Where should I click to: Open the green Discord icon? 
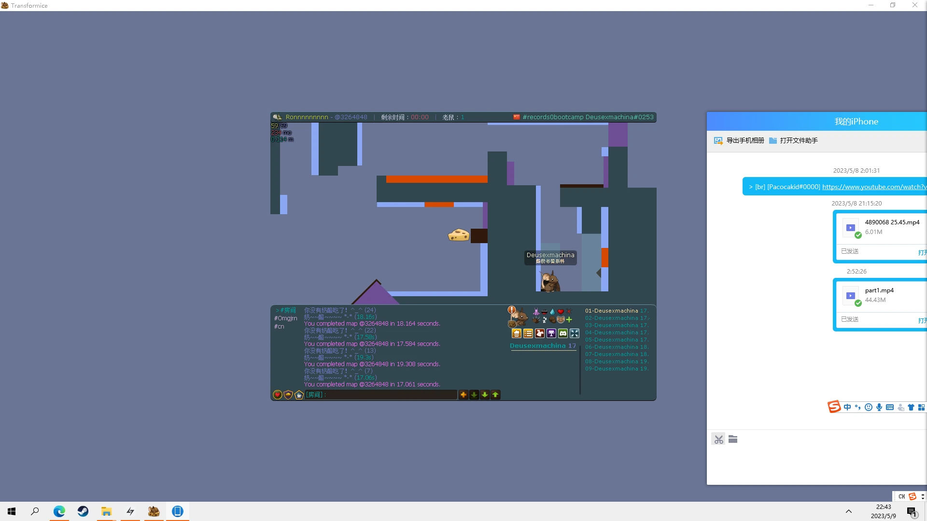pos(563,333)
